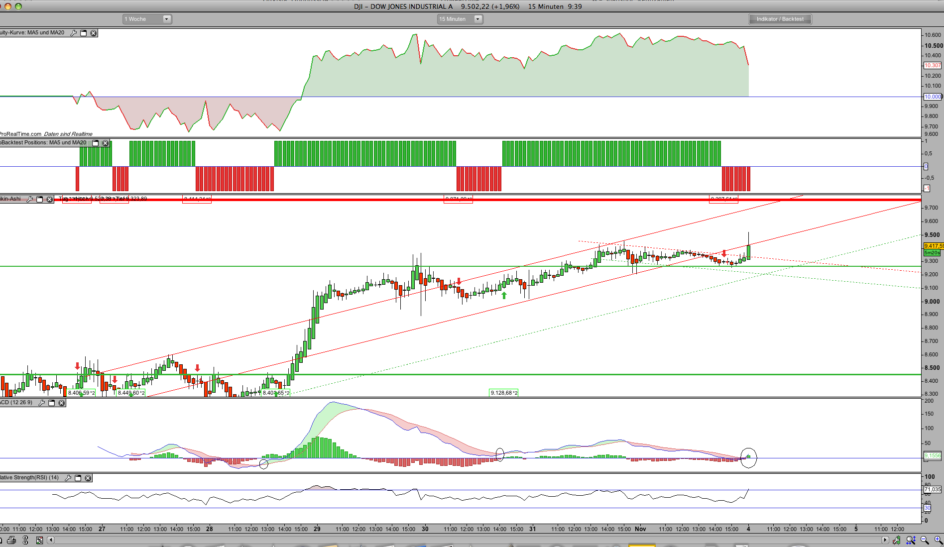Maximize the ProBacktest Positions panel
The image size is (944, 547).
tap(96, 143)
